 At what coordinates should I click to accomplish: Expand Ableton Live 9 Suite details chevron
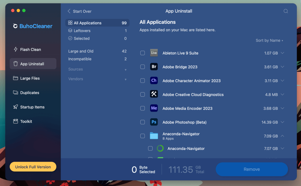coord(282,53)
